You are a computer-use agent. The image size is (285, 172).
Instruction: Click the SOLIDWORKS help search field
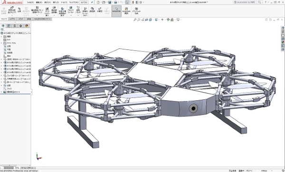[246, 2]
